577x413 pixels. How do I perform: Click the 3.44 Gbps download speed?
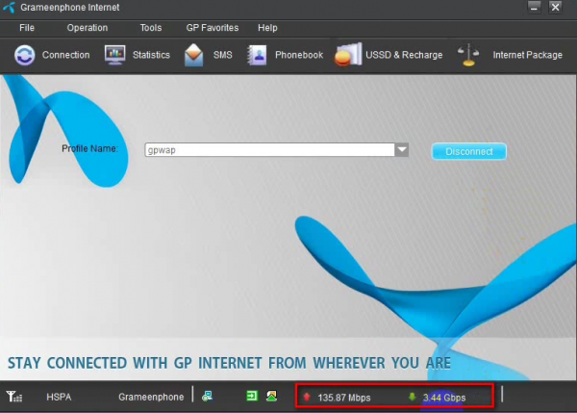[x=444, y=398]
